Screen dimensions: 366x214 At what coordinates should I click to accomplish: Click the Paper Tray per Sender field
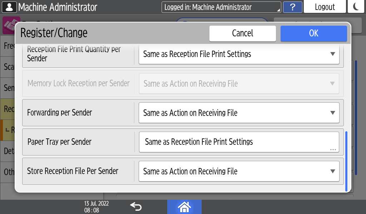pyautogui.click(x=239, y=142)
